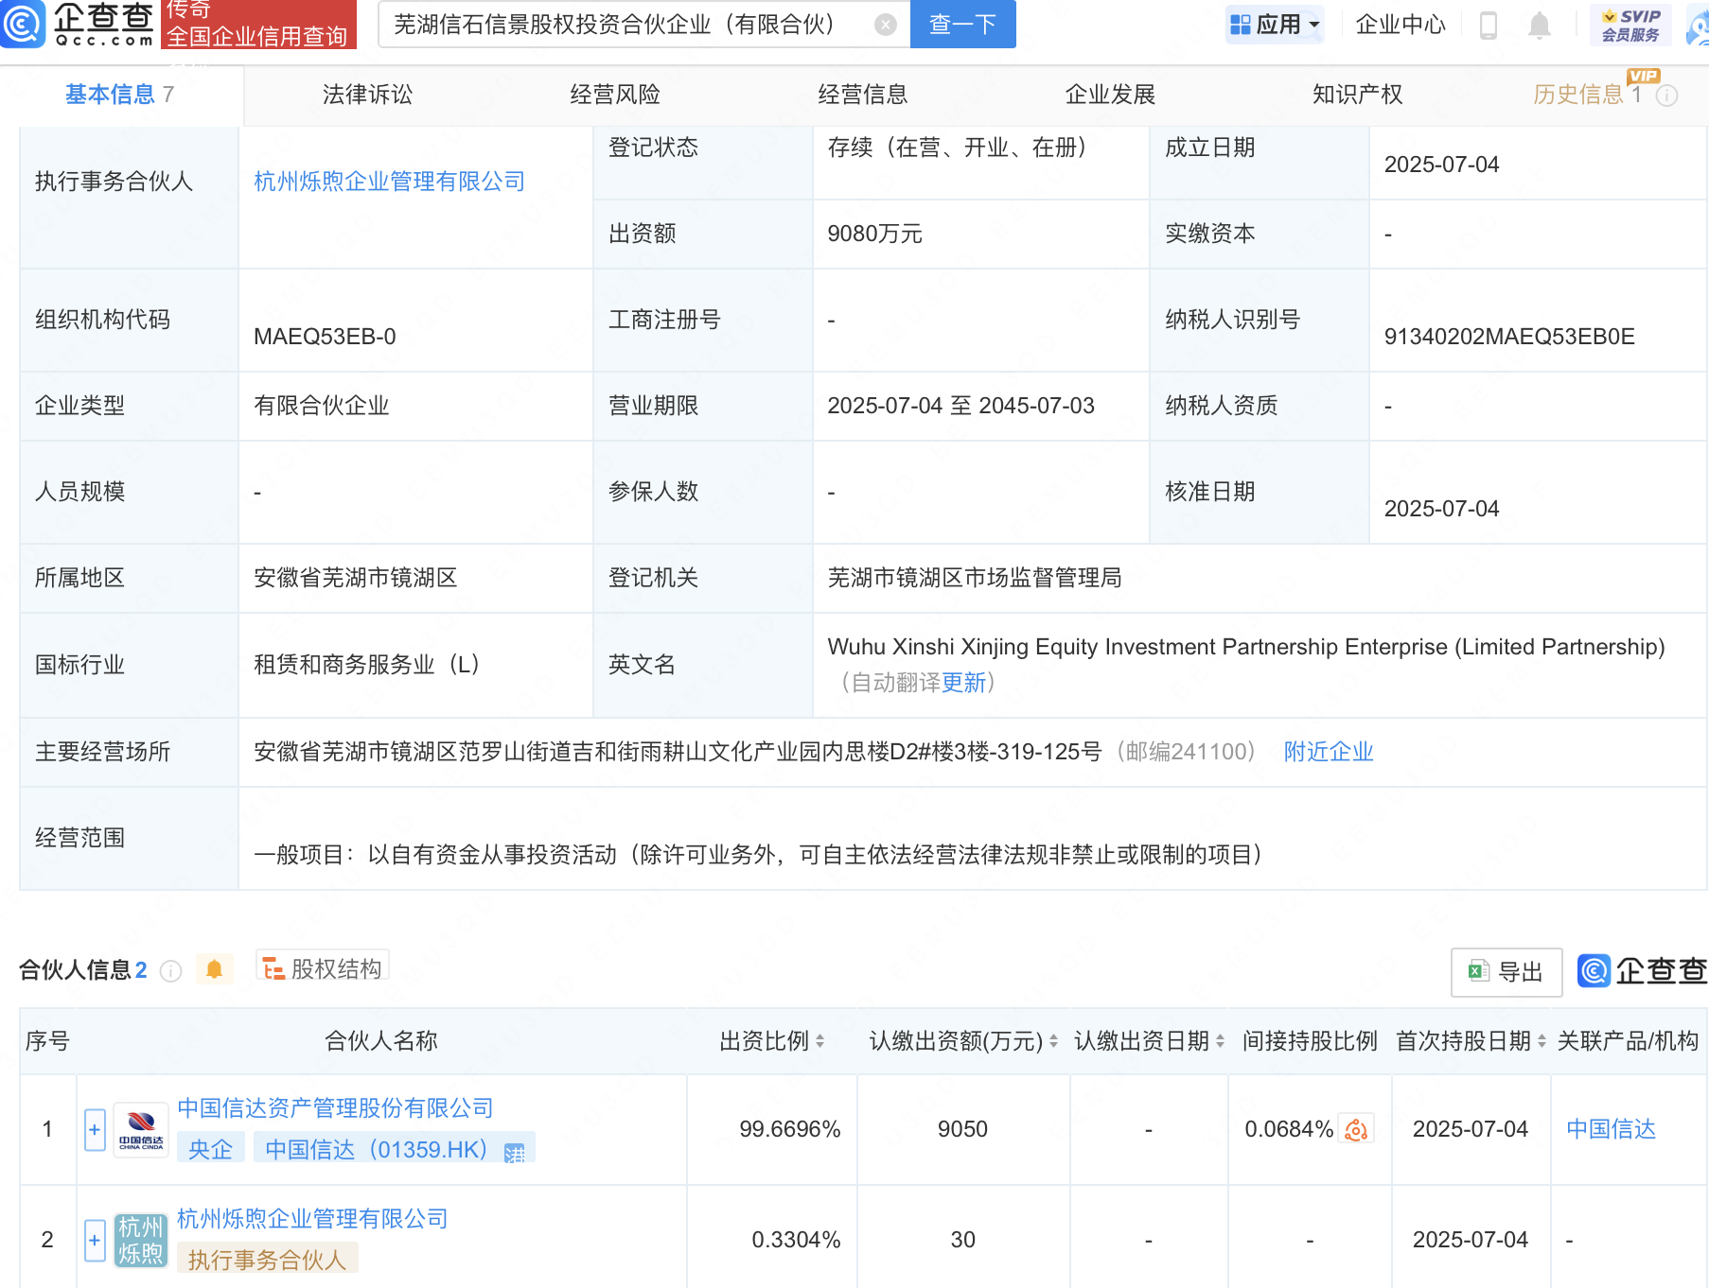Open SVIP member services icon
Screen dimensions: 1709x1288
click(1631, 25)
